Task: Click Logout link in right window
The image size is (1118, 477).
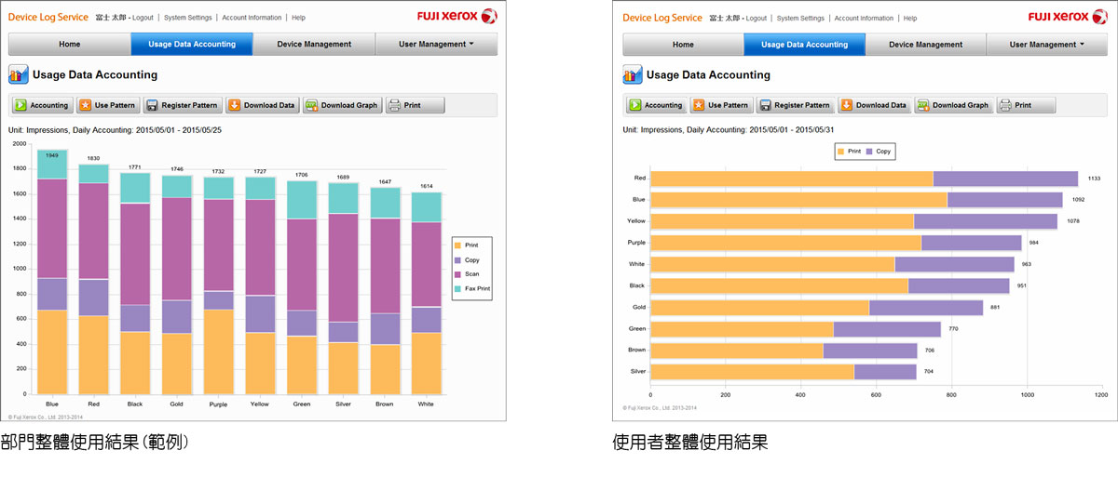Action: pos(756,18)
